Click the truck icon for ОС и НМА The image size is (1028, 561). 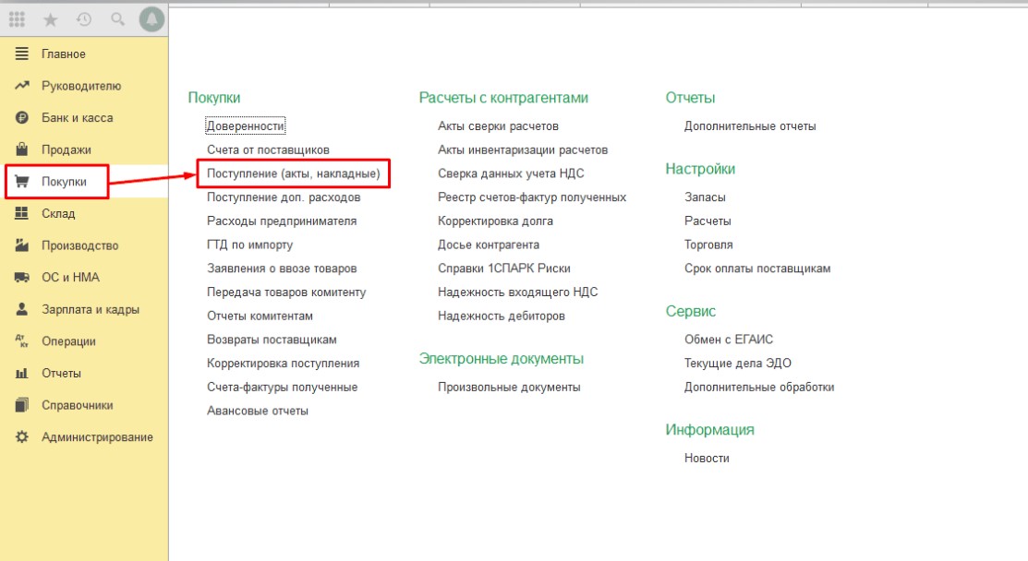[22, 278]
